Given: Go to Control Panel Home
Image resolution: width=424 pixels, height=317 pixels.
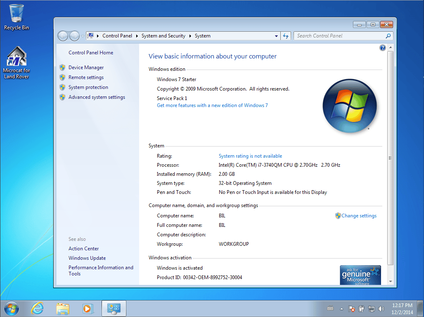Looking at the screenshot, I should pos(91,53).
